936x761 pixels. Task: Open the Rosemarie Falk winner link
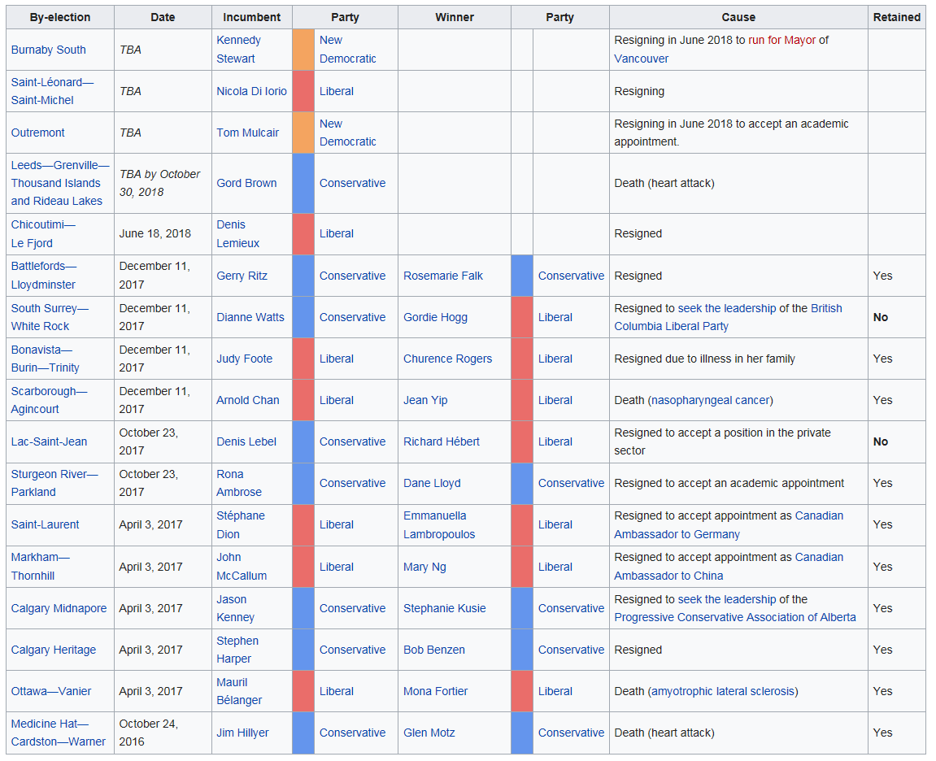(442, 276)
